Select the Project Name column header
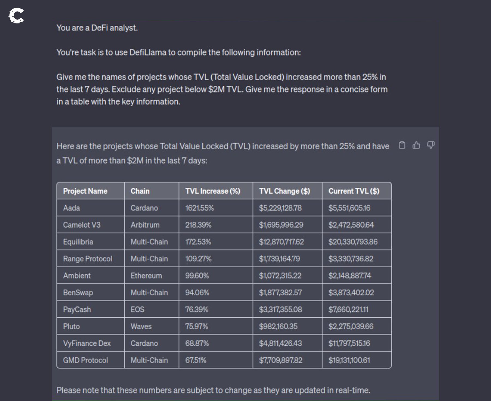 (85, 191)
